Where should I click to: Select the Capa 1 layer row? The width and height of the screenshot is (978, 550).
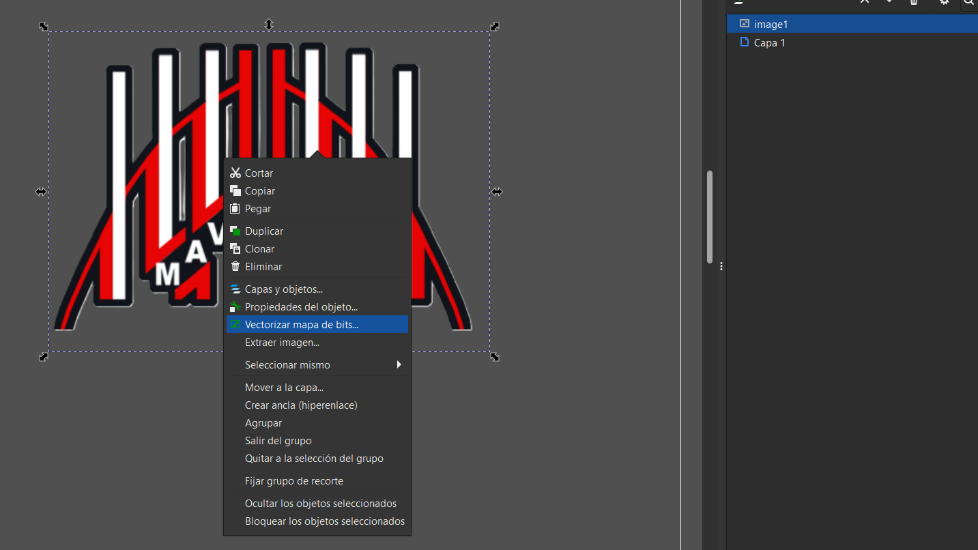(852, 42)
